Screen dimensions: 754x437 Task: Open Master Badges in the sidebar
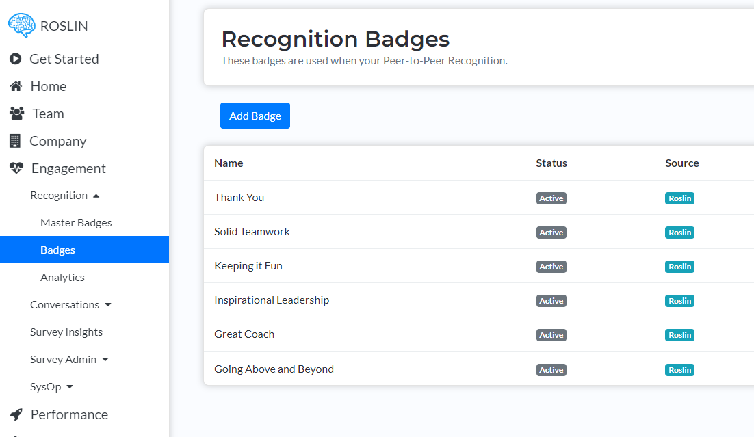click(76, 222)
